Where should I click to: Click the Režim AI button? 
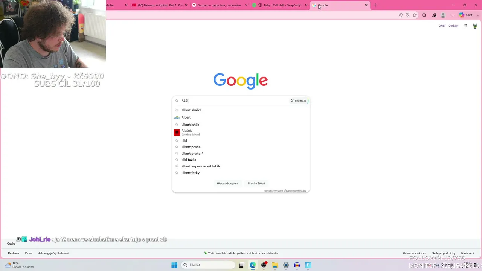[x=299, y=101]
